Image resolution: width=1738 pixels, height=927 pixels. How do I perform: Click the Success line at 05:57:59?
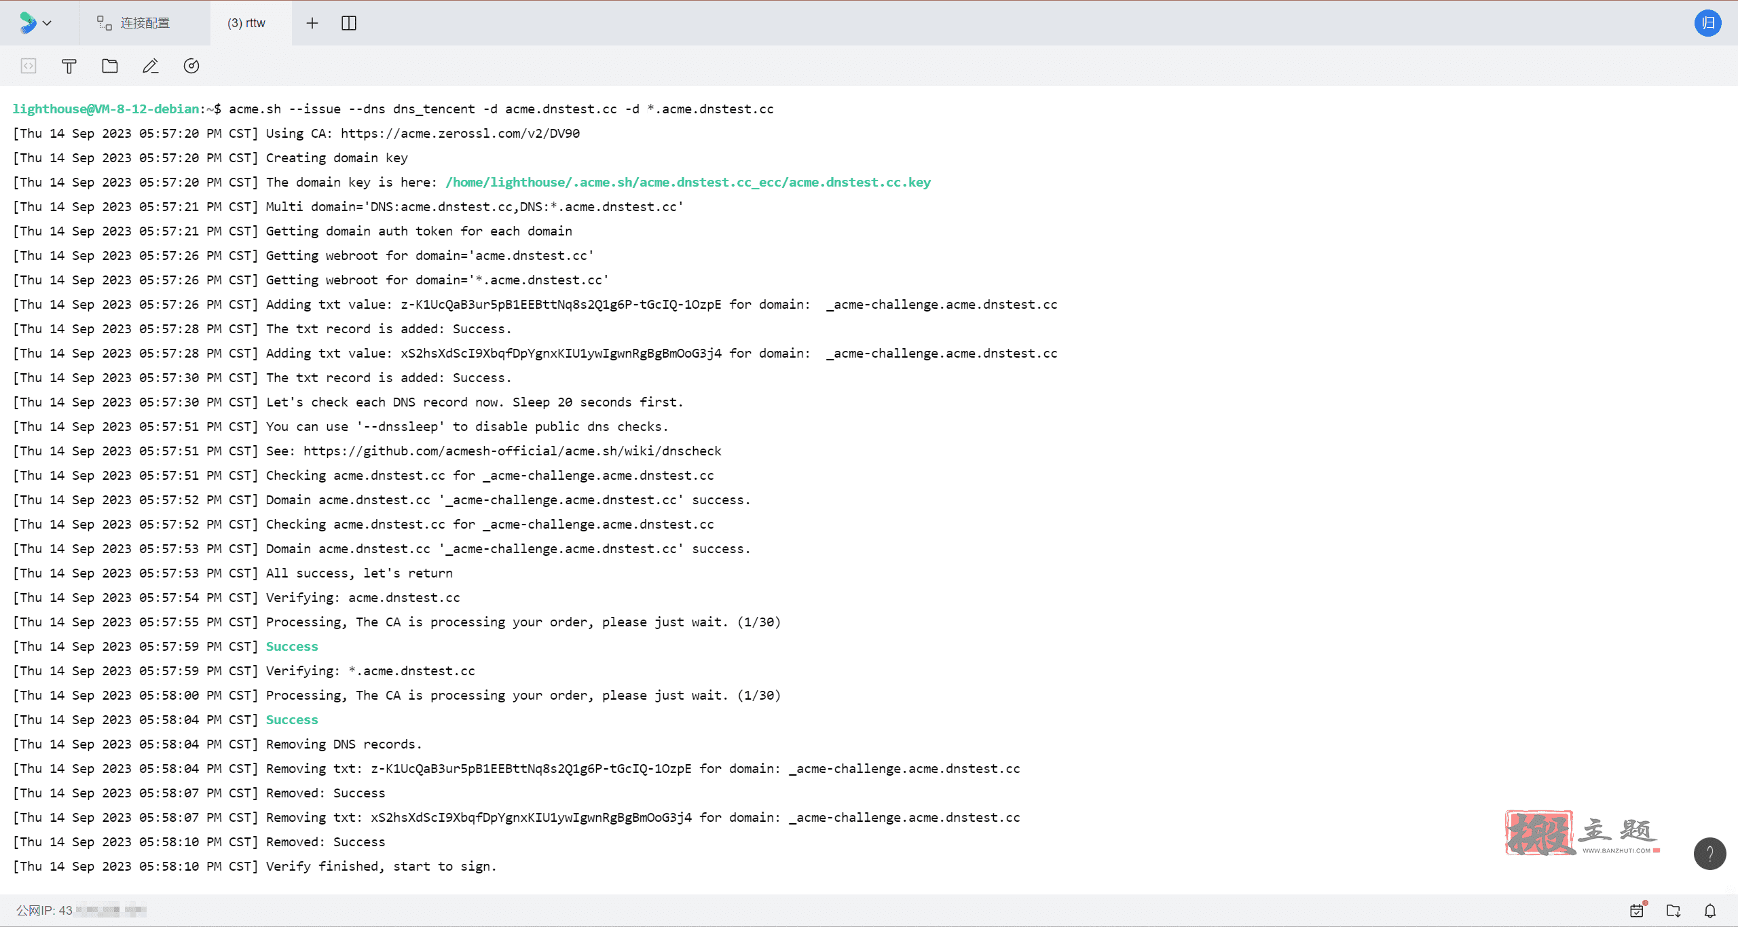click(x=292, y=646)
